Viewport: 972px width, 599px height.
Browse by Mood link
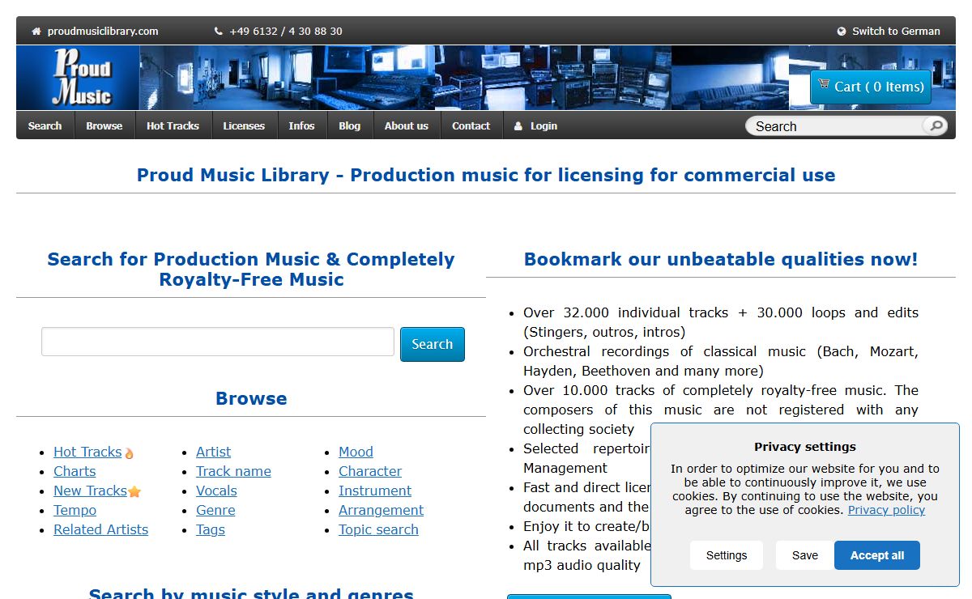pos(356,452)
